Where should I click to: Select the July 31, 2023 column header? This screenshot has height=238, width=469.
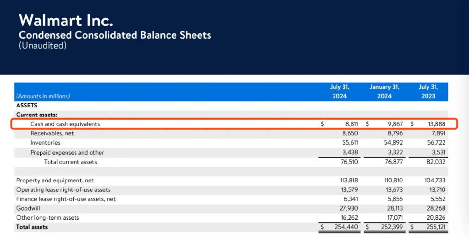[428, 91]
